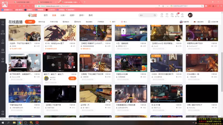The height and width of the screenshot is (125, 223).
Task: Select the 重装坦克 filter tab
Action: pyautogui.click(x=77, y=22)
